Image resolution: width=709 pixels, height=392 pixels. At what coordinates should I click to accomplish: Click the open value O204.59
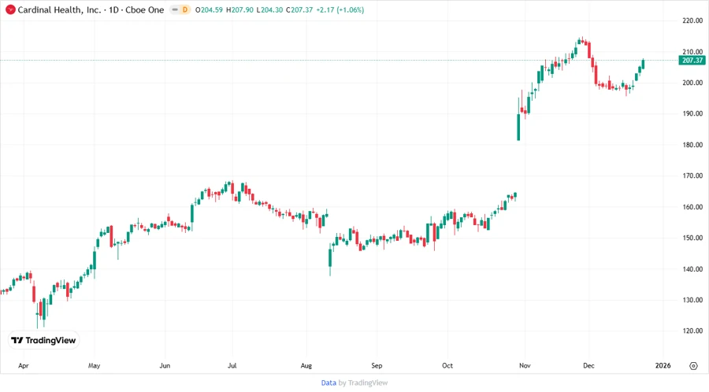[x=209, y=10]
